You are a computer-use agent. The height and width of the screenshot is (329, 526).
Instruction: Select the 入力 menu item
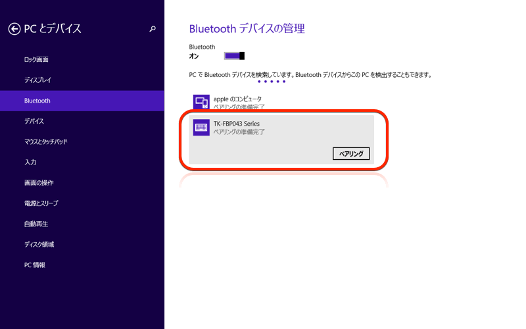click(x=30, y=163)
